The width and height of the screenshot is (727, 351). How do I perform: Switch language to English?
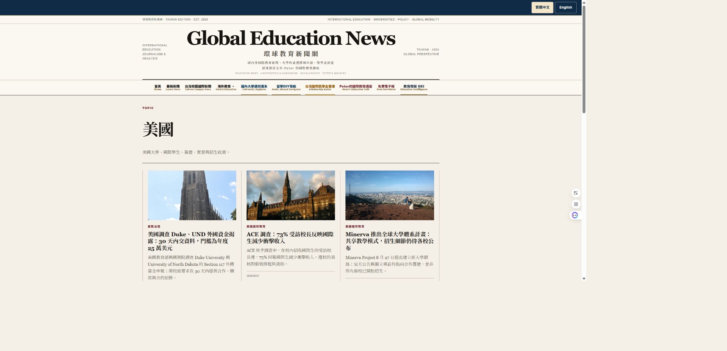point(565,8)
